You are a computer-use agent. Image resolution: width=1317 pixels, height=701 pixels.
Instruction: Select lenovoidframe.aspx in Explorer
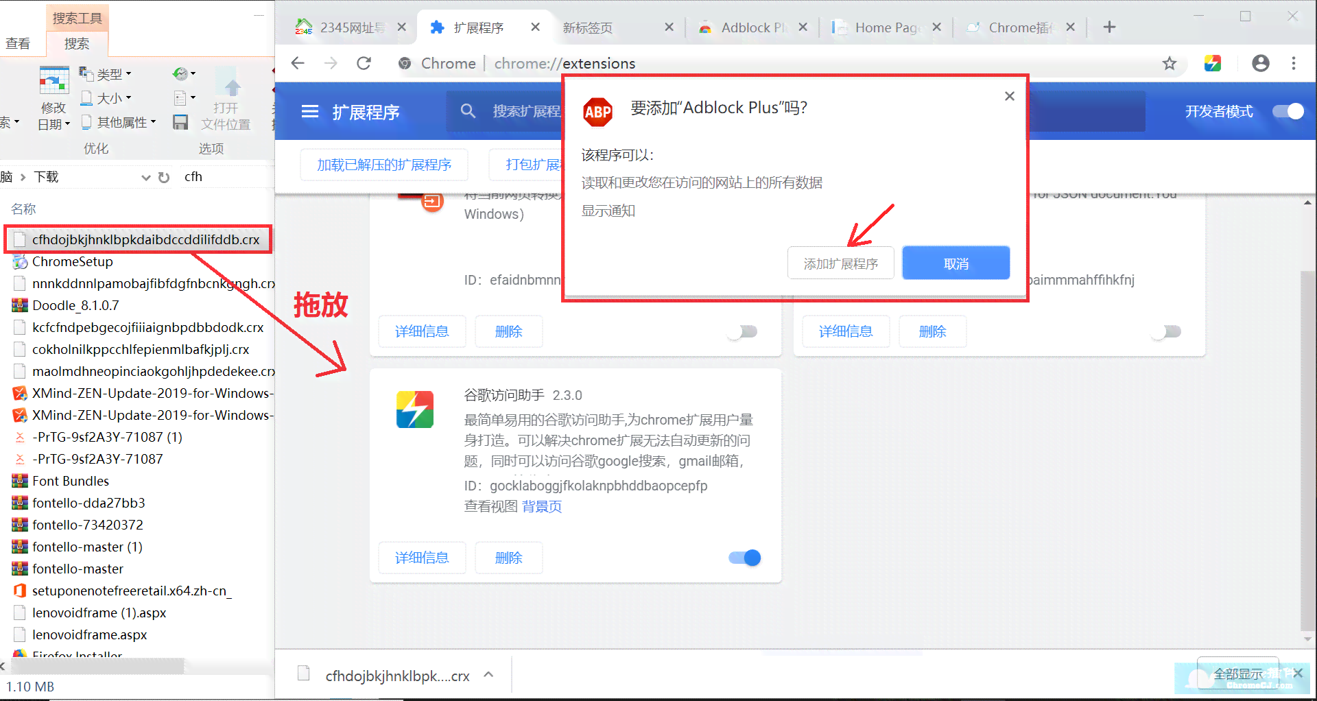tap(80, 634)
